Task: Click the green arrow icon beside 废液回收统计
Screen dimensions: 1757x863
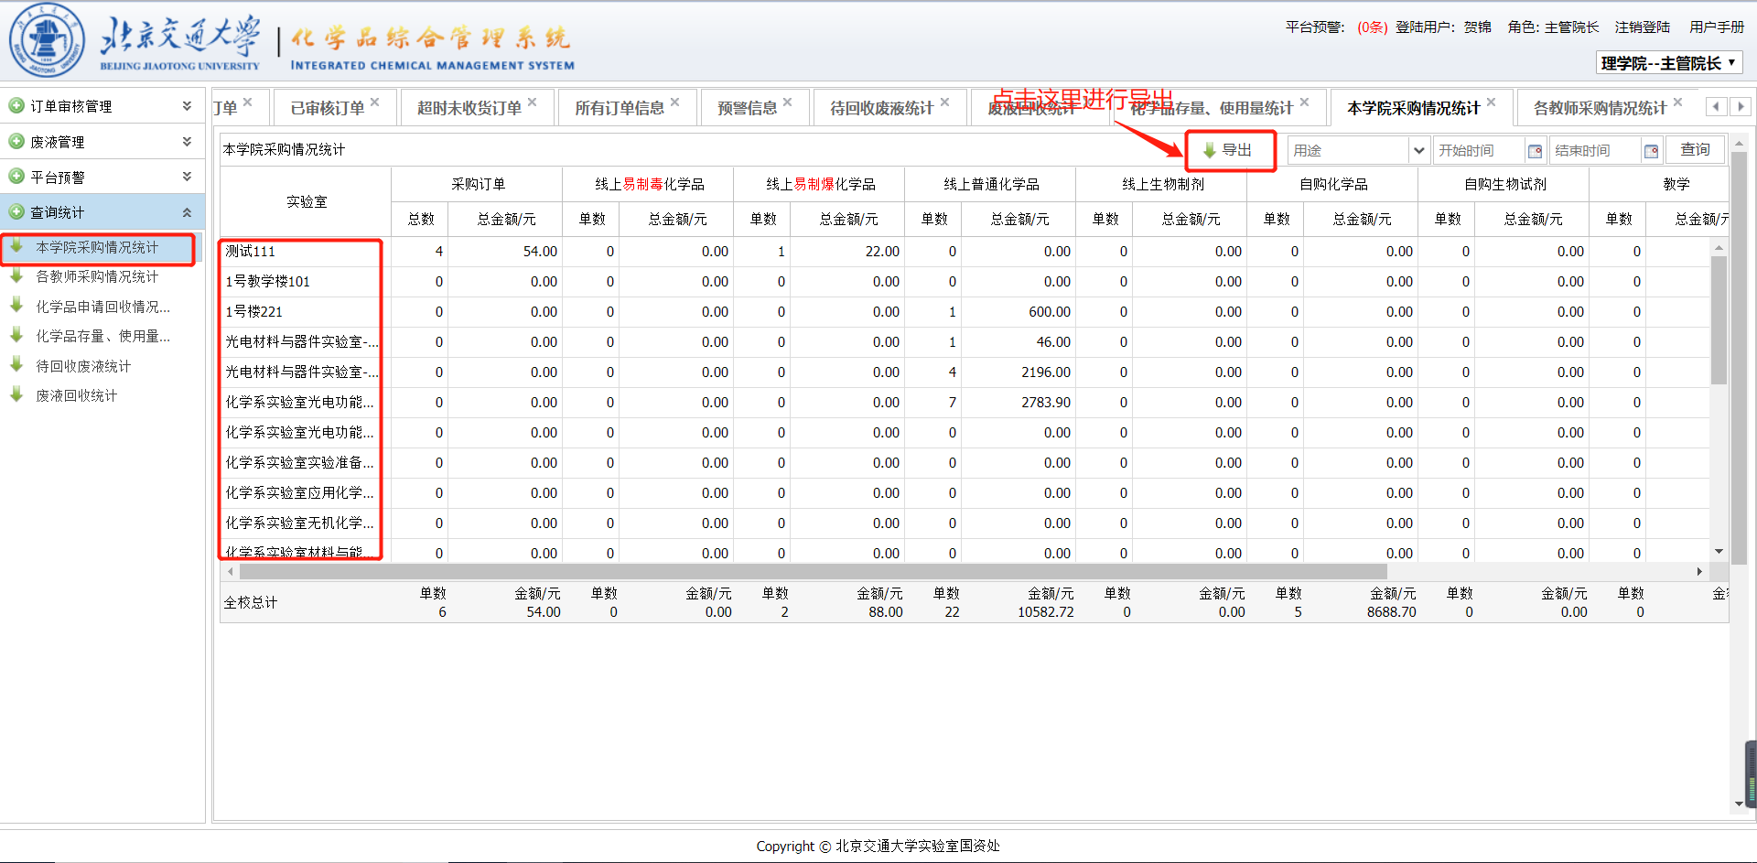Action: [x=16, y=395]
